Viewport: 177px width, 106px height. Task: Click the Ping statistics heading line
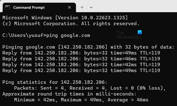point(55,82)
